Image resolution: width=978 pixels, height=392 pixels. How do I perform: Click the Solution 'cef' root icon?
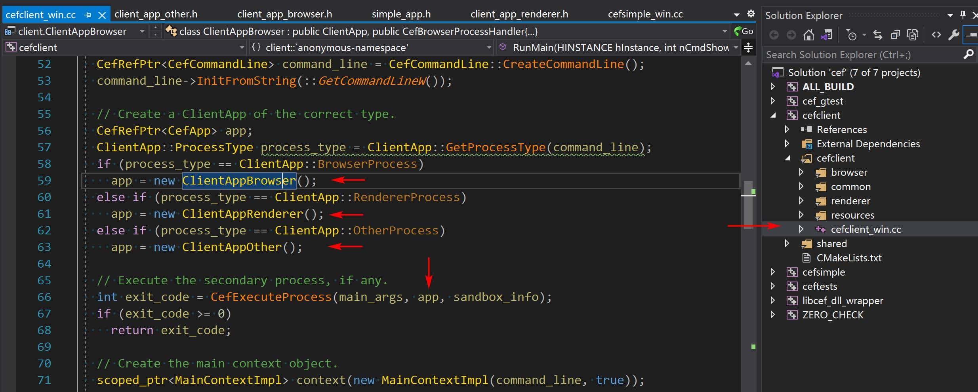(x=778, y=72)
